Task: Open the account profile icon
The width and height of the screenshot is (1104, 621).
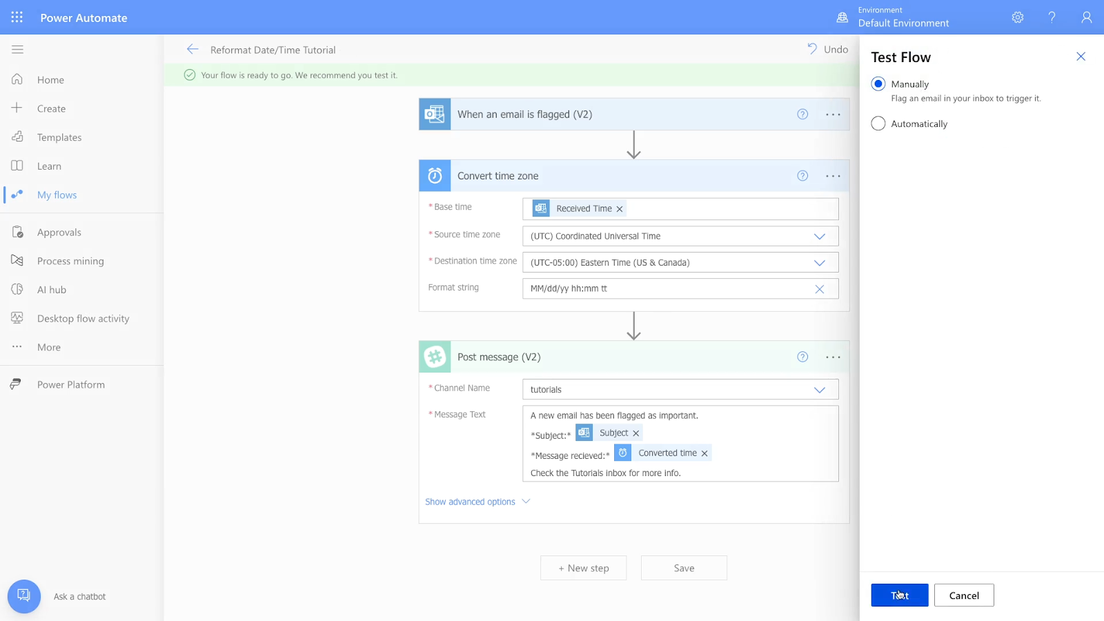Action: [1086, 17]
